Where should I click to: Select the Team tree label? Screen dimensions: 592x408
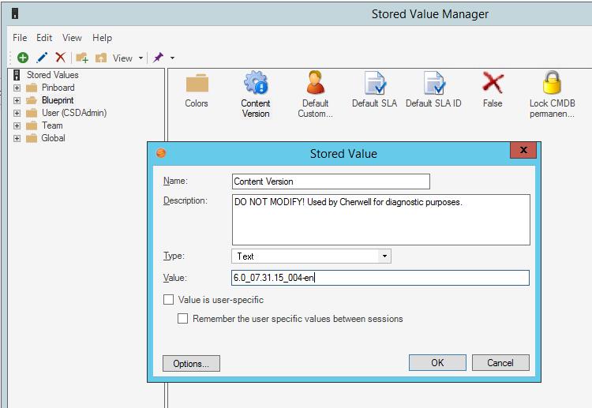click(x=52, y=125)
